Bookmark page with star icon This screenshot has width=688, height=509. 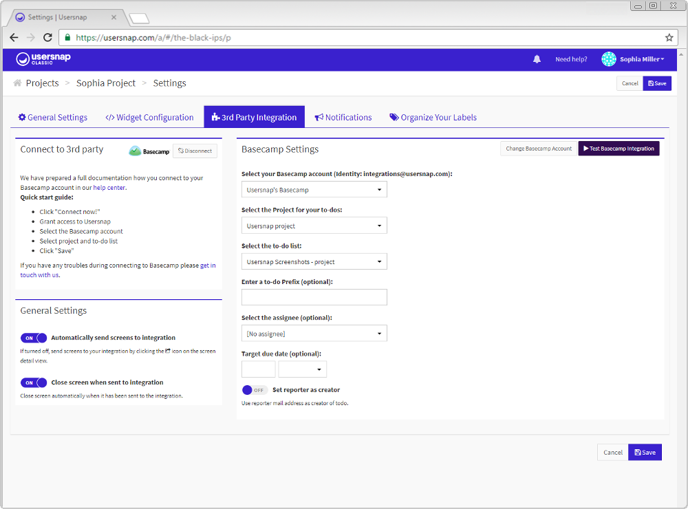[669, 38]
